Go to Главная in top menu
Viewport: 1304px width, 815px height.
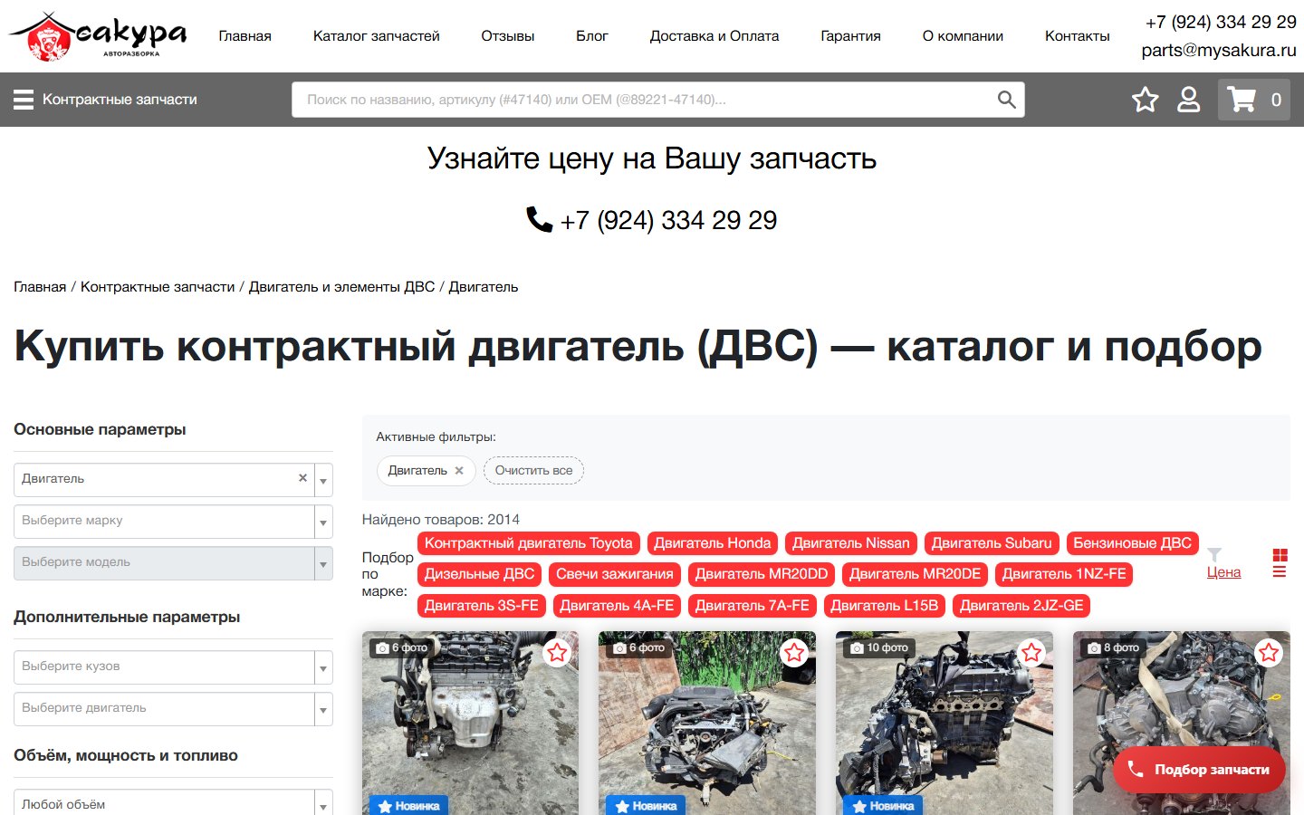click(244, 36)
